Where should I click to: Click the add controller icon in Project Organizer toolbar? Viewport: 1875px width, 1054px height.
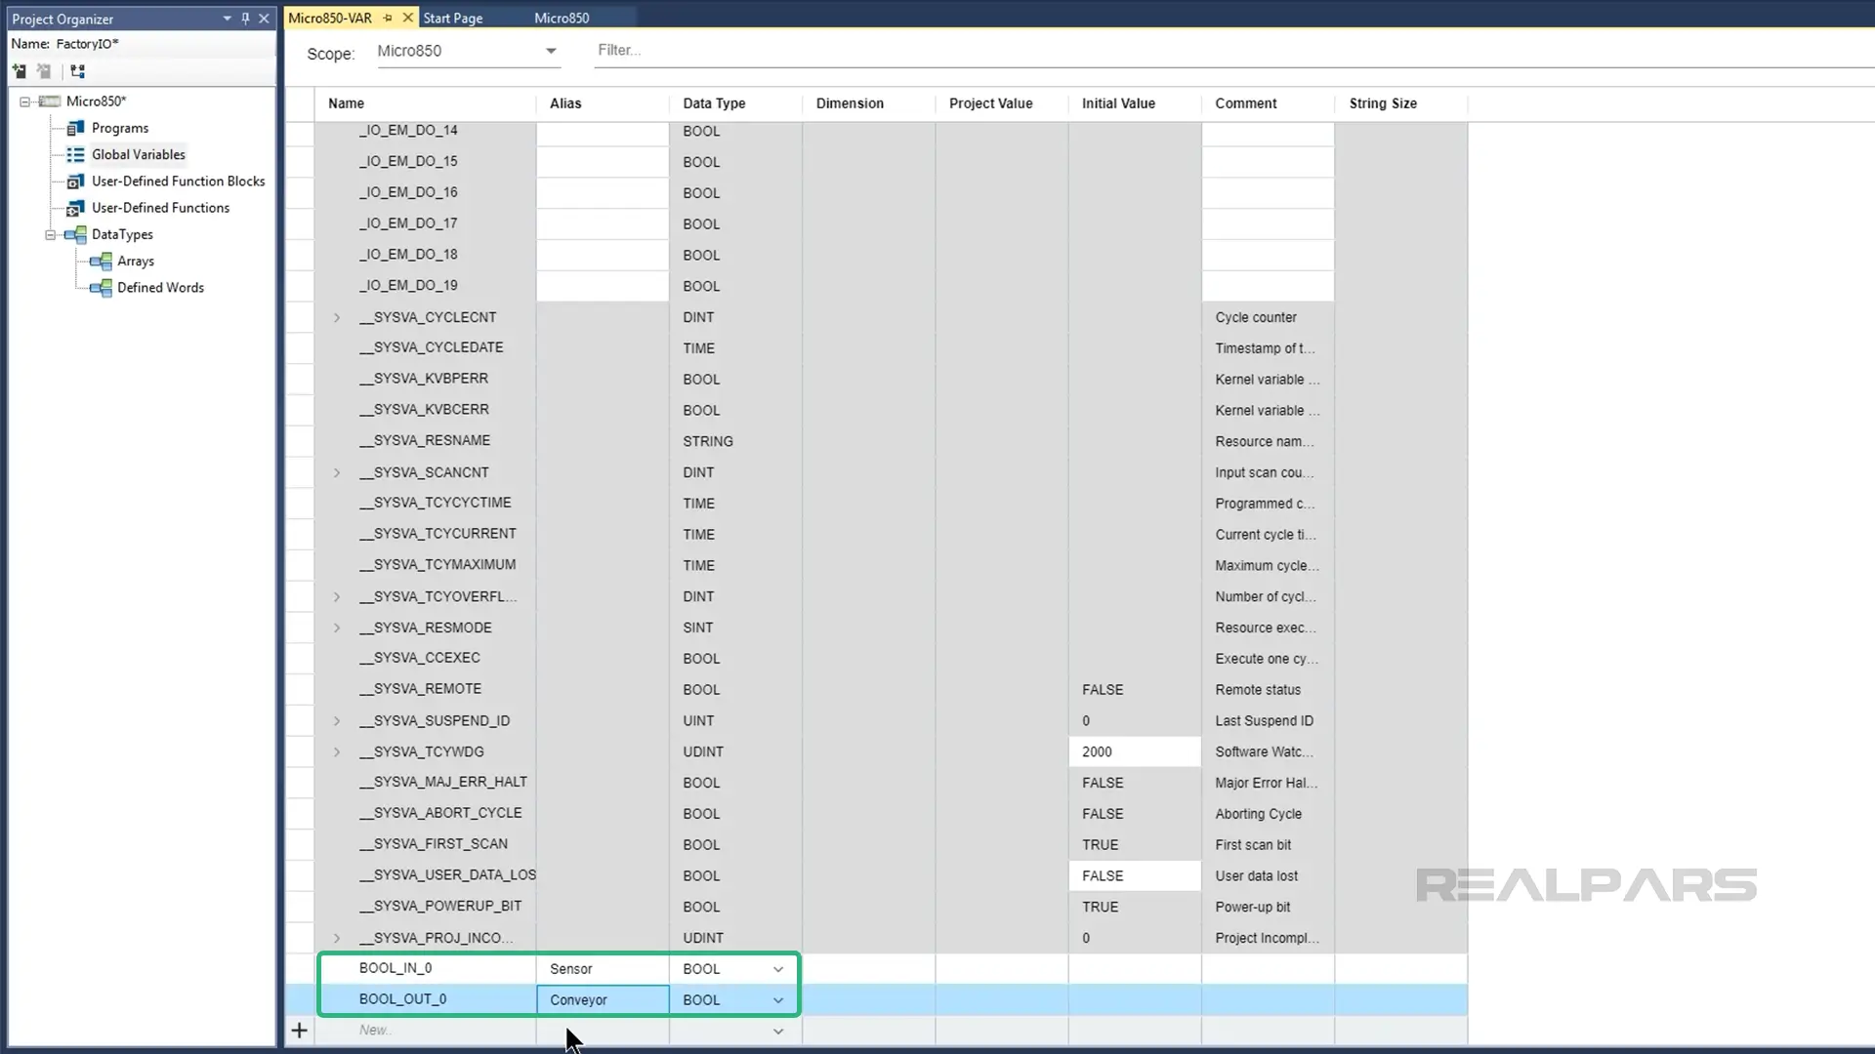(19, 71)
